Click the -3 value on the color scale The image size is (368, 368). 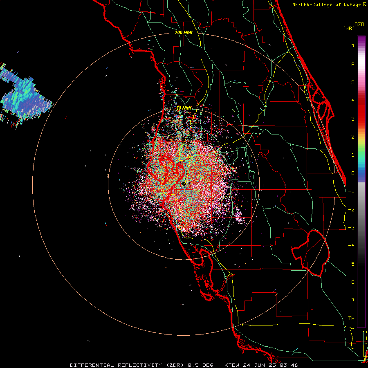click(351, 228)
